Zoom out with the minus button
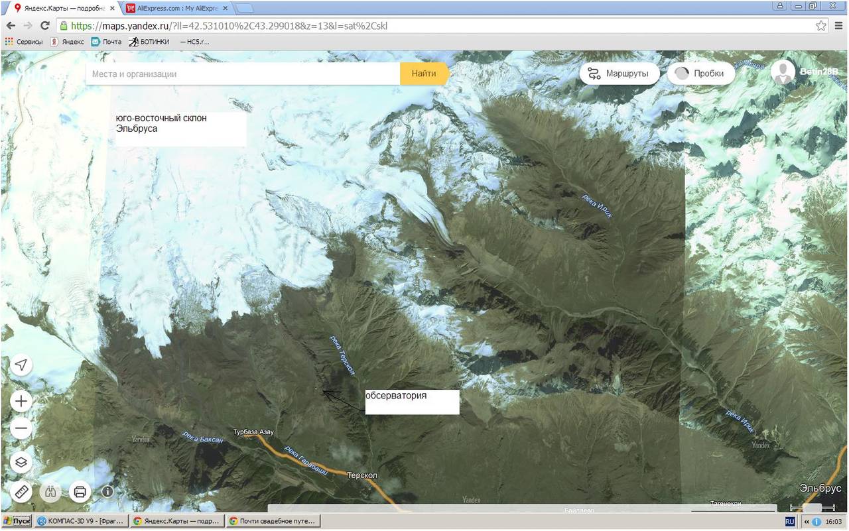 pos(21,428)
